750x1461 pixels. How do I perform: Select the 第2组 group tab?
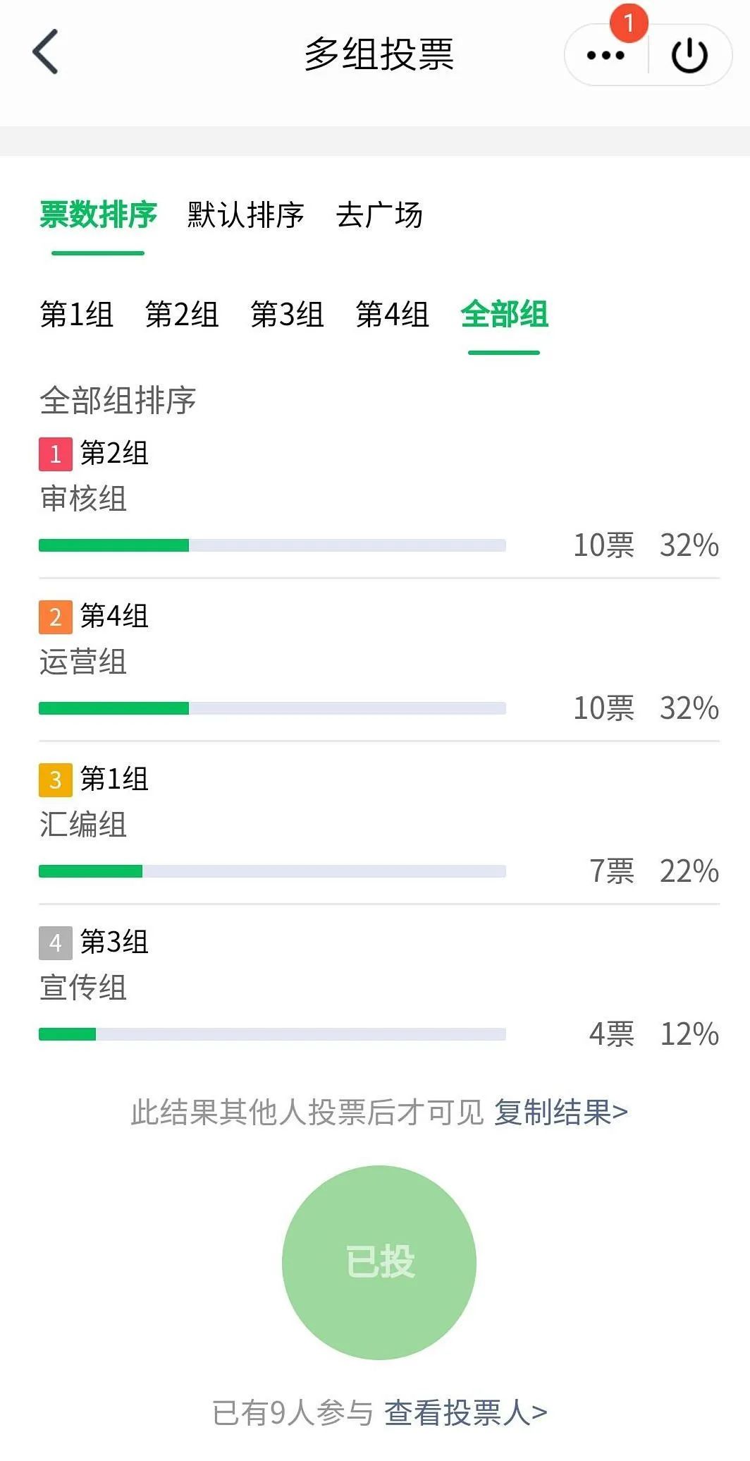pos(182,315)
